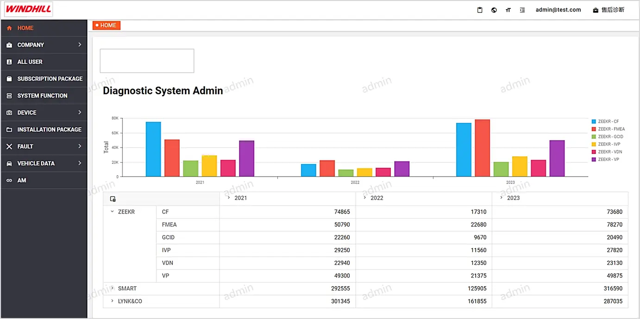Viewport: 640px width, 319px height.
Task: Click the 2023 red FMEA bar
Action: coord(482,148)
